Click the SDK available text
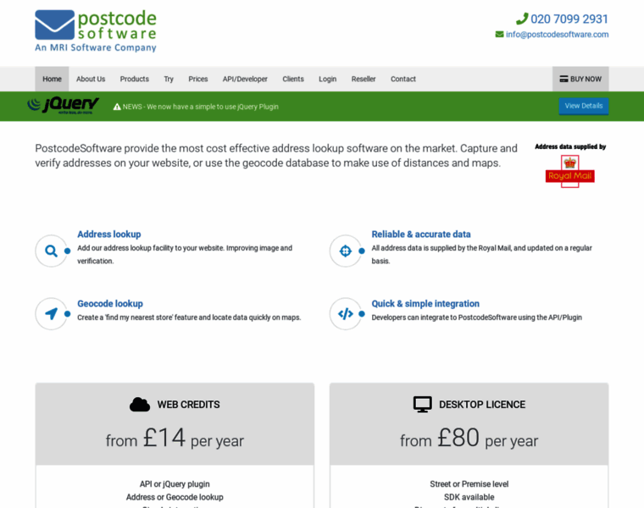 point(469,497)
